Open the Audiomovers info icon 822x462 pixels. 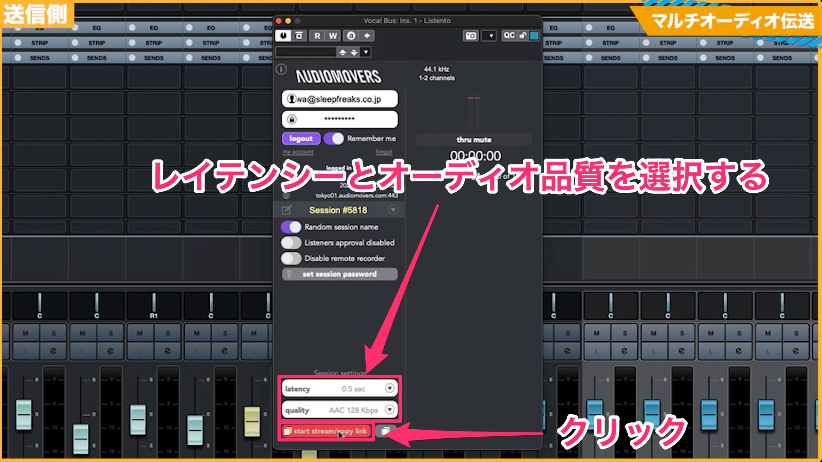[x=281, y=69]
